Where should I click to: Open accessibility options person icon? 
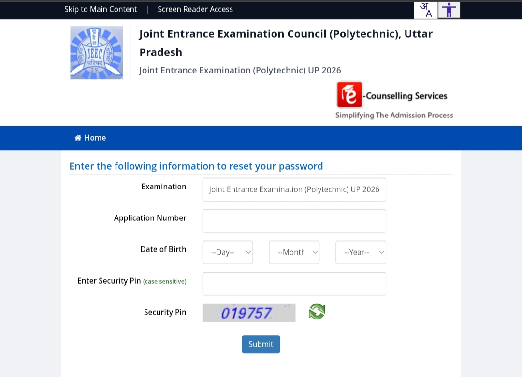click(x=449, y=10)
